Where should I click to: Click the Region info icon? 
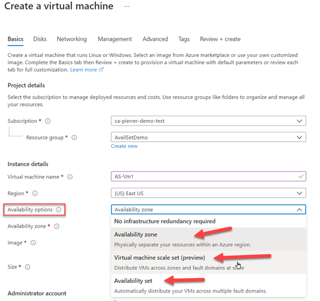[35, 193]
